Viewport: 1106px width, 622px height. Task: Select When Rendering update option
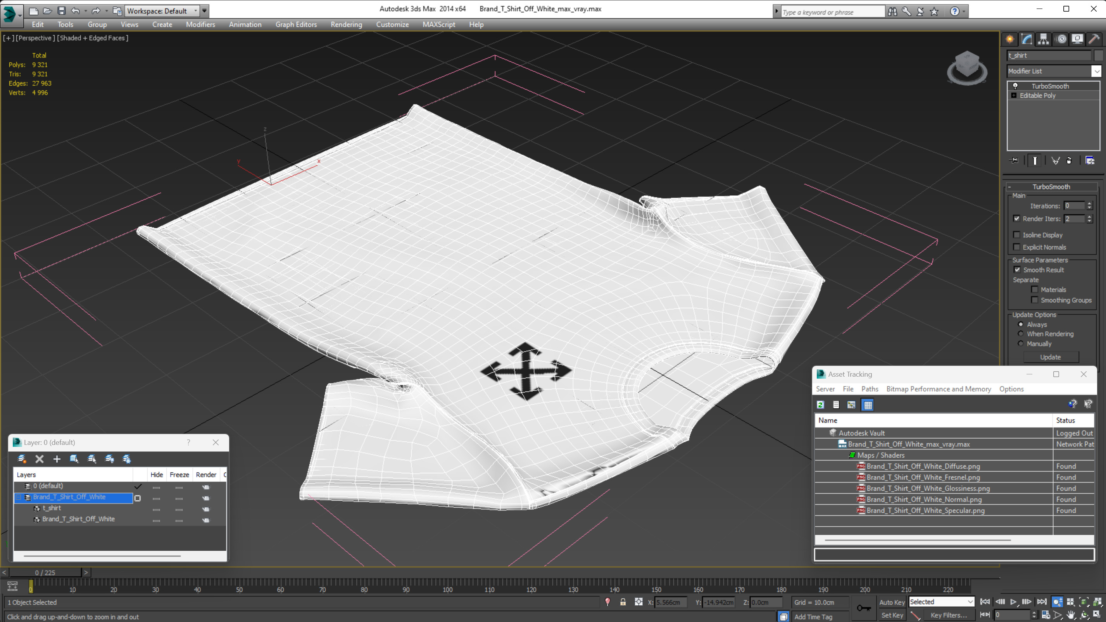click(x=1021, y=334)
